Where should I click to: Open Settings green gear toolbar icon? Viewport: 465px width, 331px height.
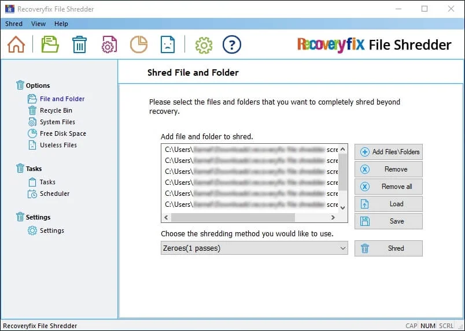(x=204, y=45)
